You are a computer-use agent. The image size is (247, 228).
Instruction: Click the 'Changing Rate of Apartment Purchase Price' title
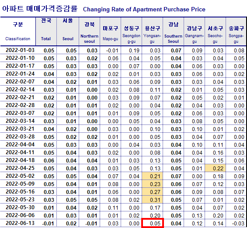pyautogui.click(x=144, y=9)
